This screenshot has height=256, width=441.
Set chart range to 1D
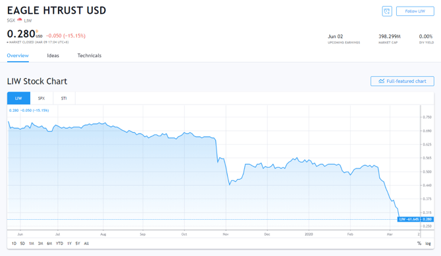(14, 243)
